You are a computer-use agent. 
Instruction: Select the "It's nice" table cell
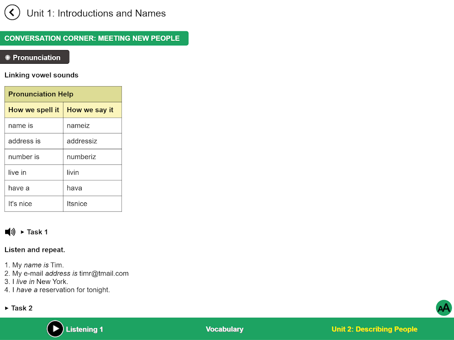[x=34, y=204]
